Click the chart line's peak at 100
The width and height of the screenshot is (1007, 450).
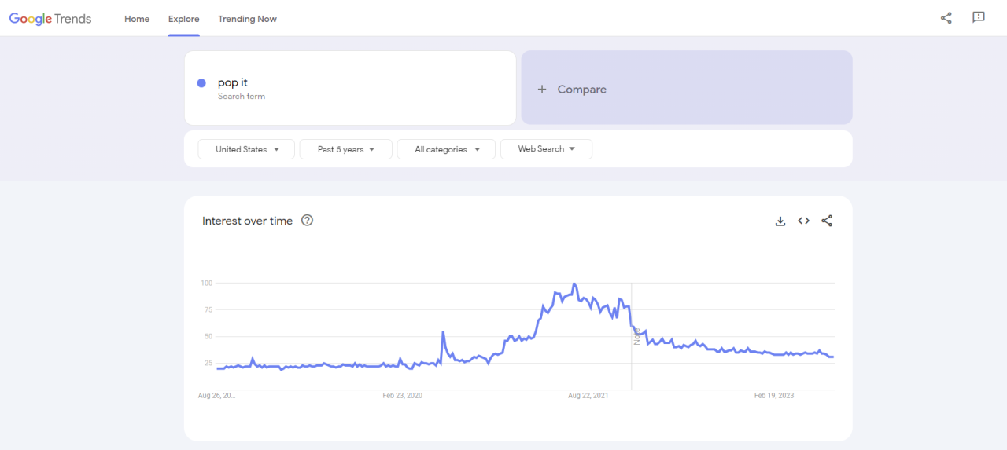574,284
